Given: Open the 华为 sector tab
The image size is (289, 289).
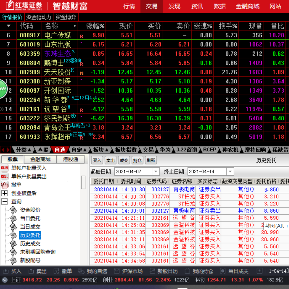Looking at the screenshot, I should click(165, 150).
